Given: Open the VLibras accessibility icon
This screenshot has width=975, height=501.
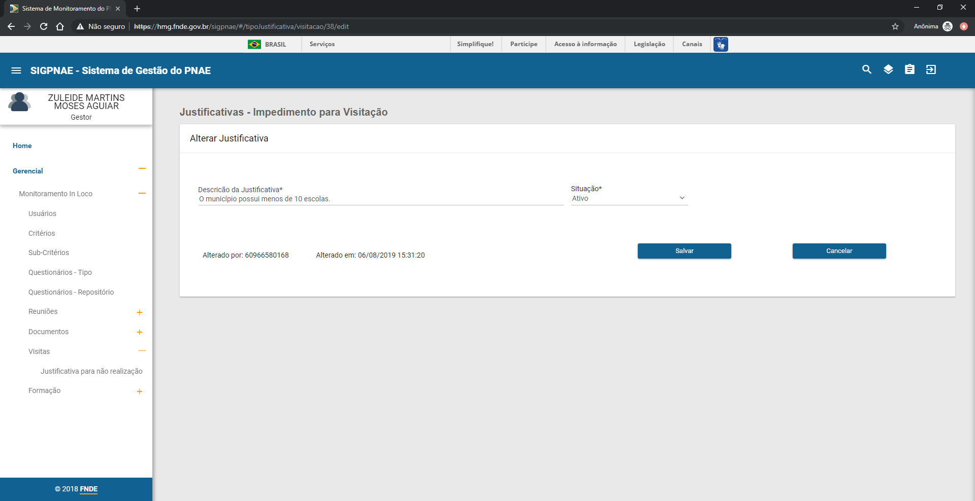Looking at the screenshot, I should point(720,45).
